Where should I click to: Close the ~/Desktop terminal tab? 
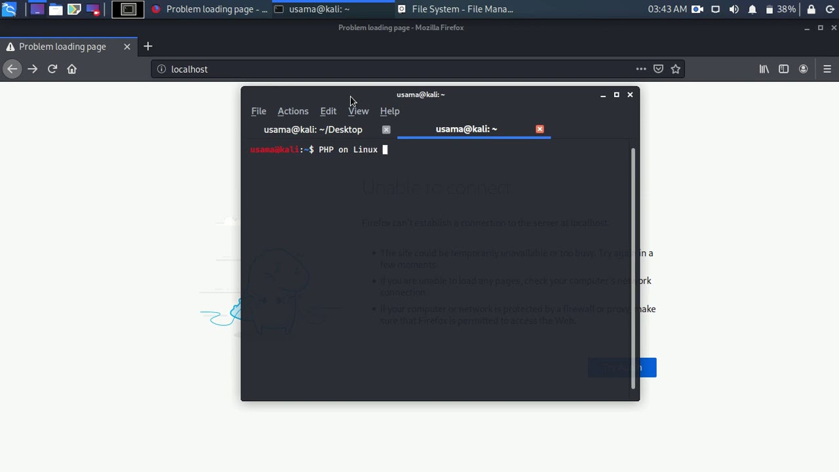click(x=386, y=130)
